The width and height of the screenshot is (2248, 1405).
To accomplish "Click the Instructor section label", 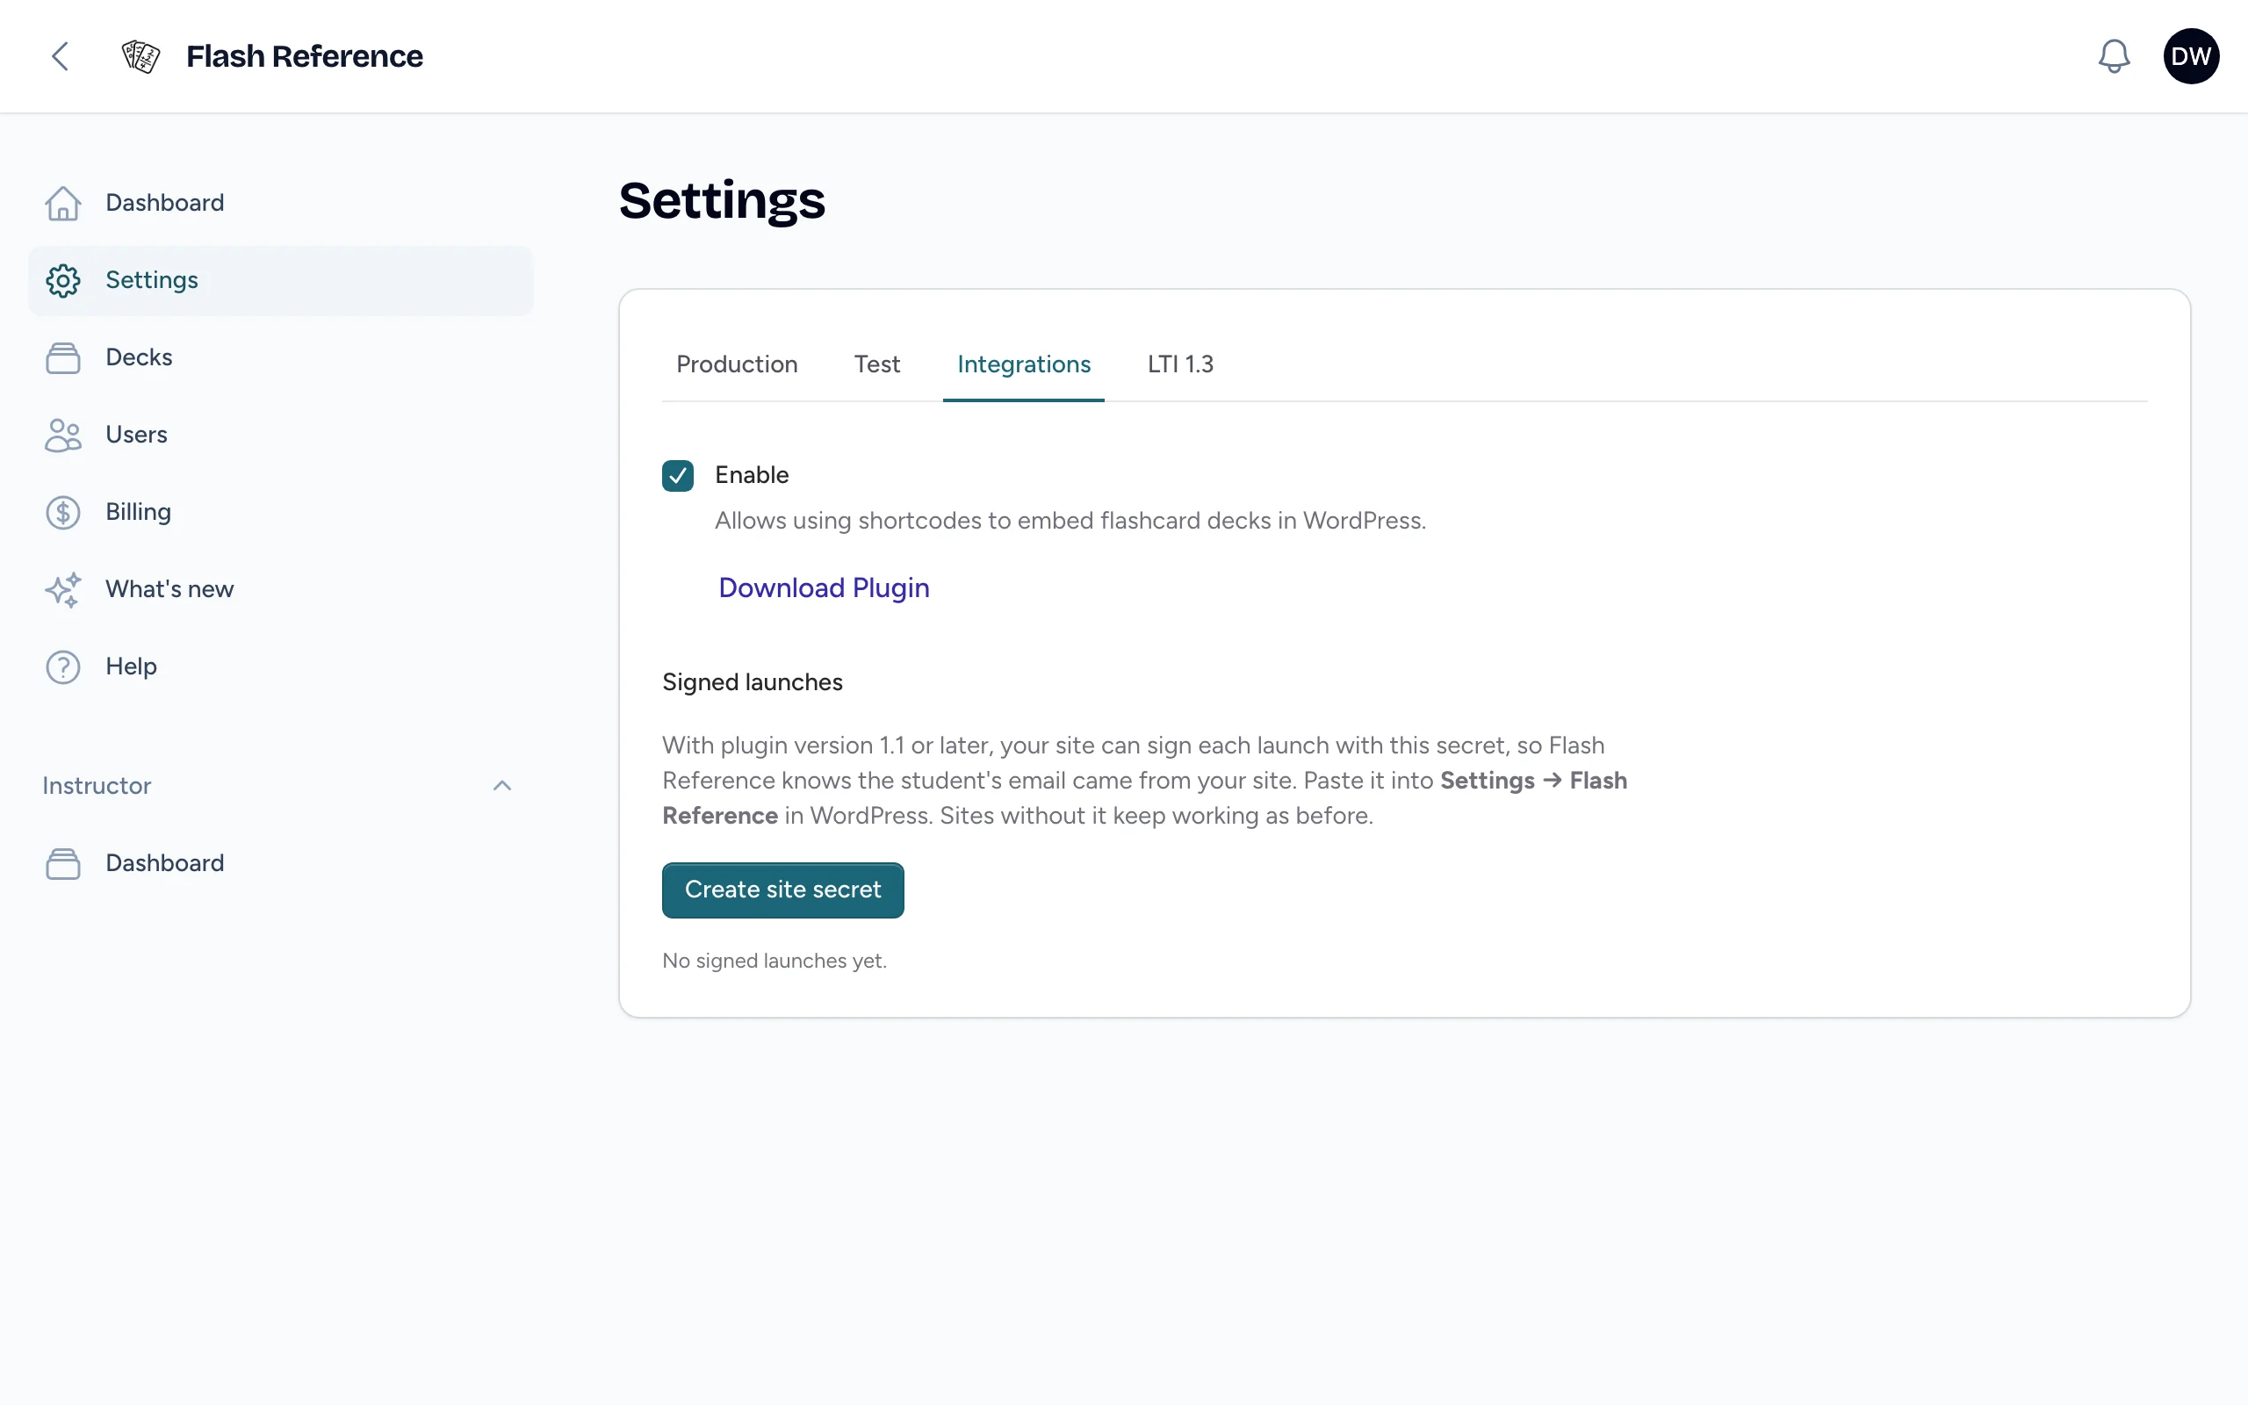I will 97,785.
